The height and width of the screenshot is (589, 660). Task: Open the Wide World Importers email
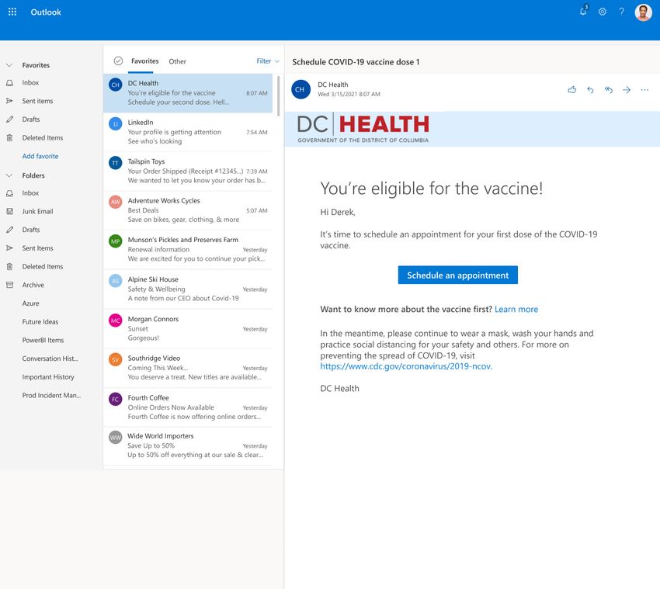coord(188,445)
